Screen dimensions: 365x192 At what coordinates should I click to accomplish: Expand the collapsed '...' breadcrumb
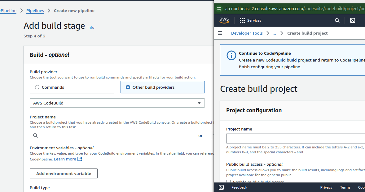click(x=274, y=33)
